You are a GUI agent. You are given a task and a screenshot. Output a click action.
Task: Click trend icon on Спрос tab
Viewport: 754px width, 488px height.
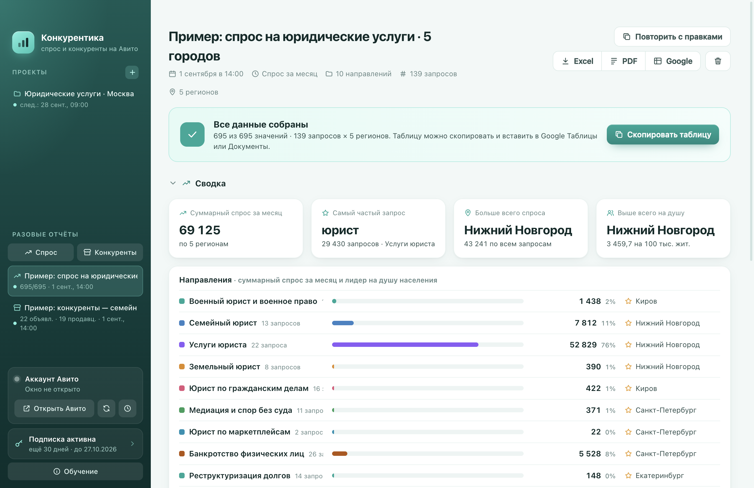point(28,252)
